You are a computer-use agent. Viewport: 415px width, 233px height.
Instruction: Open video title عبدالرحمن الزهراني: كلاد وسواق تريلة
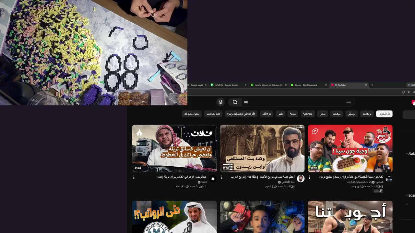pos(182,177)
